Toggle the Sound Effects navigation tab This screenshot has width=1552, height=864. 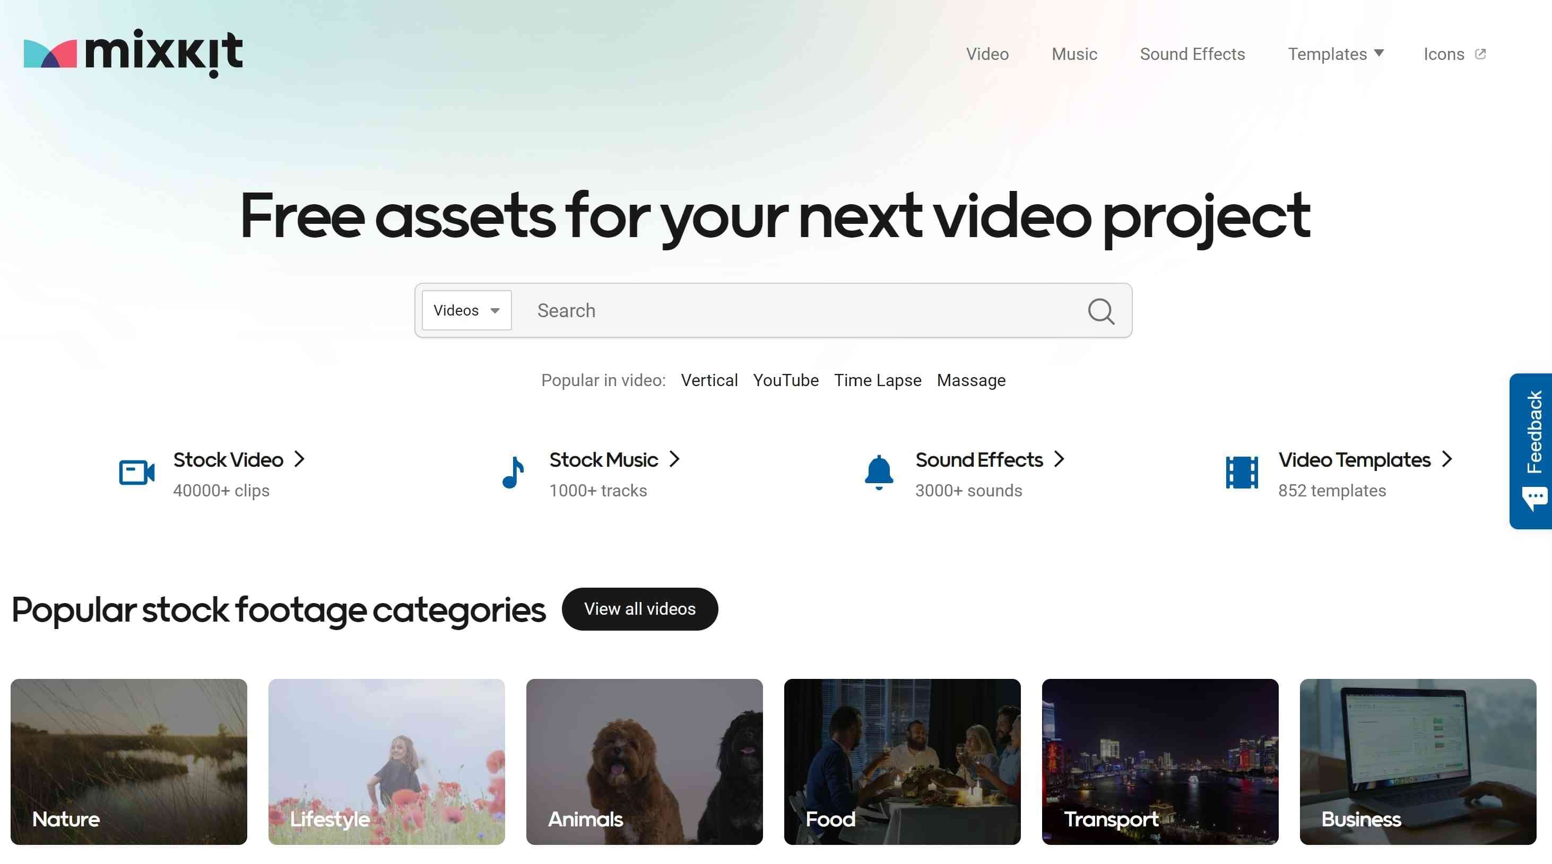click(x=1192, y=53)
